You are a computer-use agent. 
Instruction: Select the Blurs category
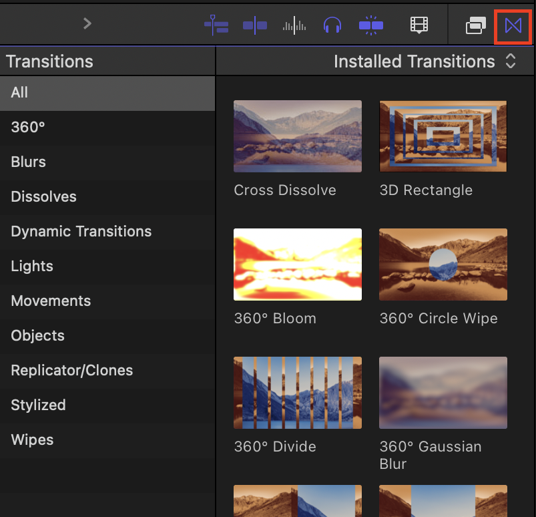point(107,162)
